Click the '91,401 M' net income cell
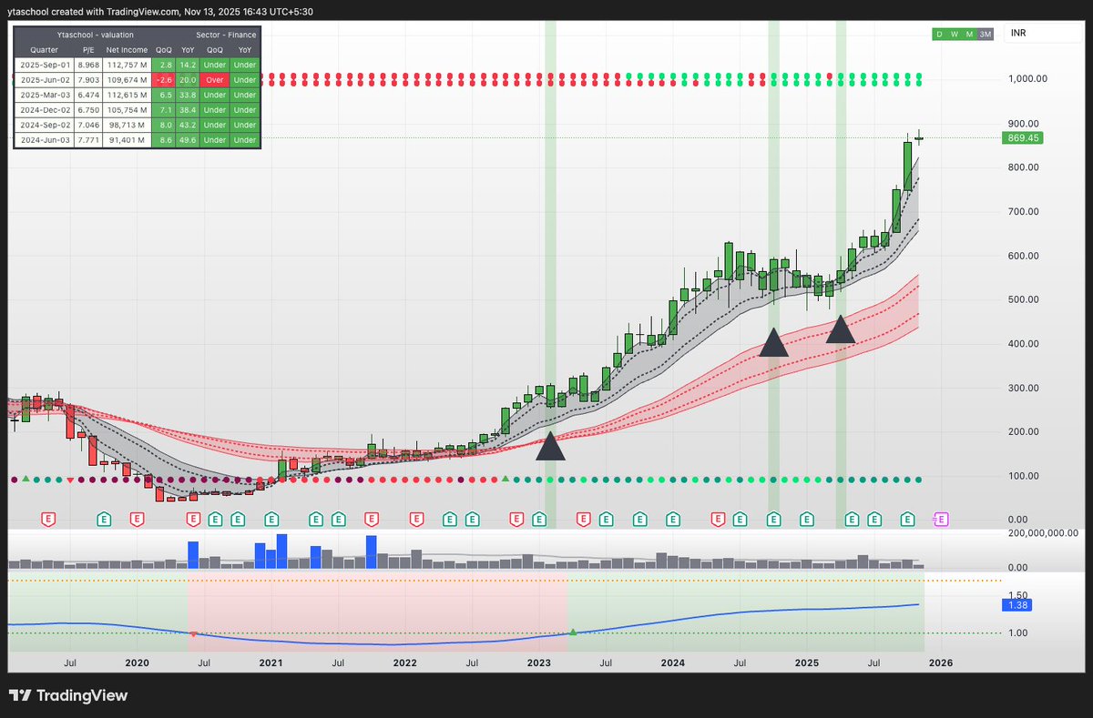The height and width of the screenshot is (718, 1093). click(x=126, y=140)
